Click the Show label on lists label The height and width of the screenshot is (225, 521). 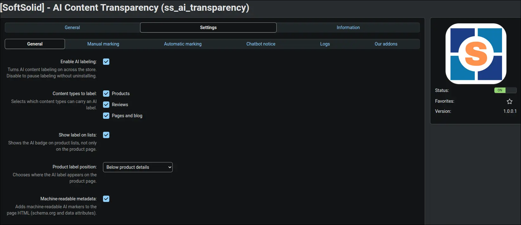[x=78, y=135]
